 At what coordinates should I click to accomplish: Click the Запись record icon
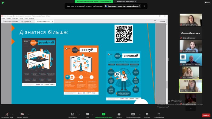coord(119,114)
